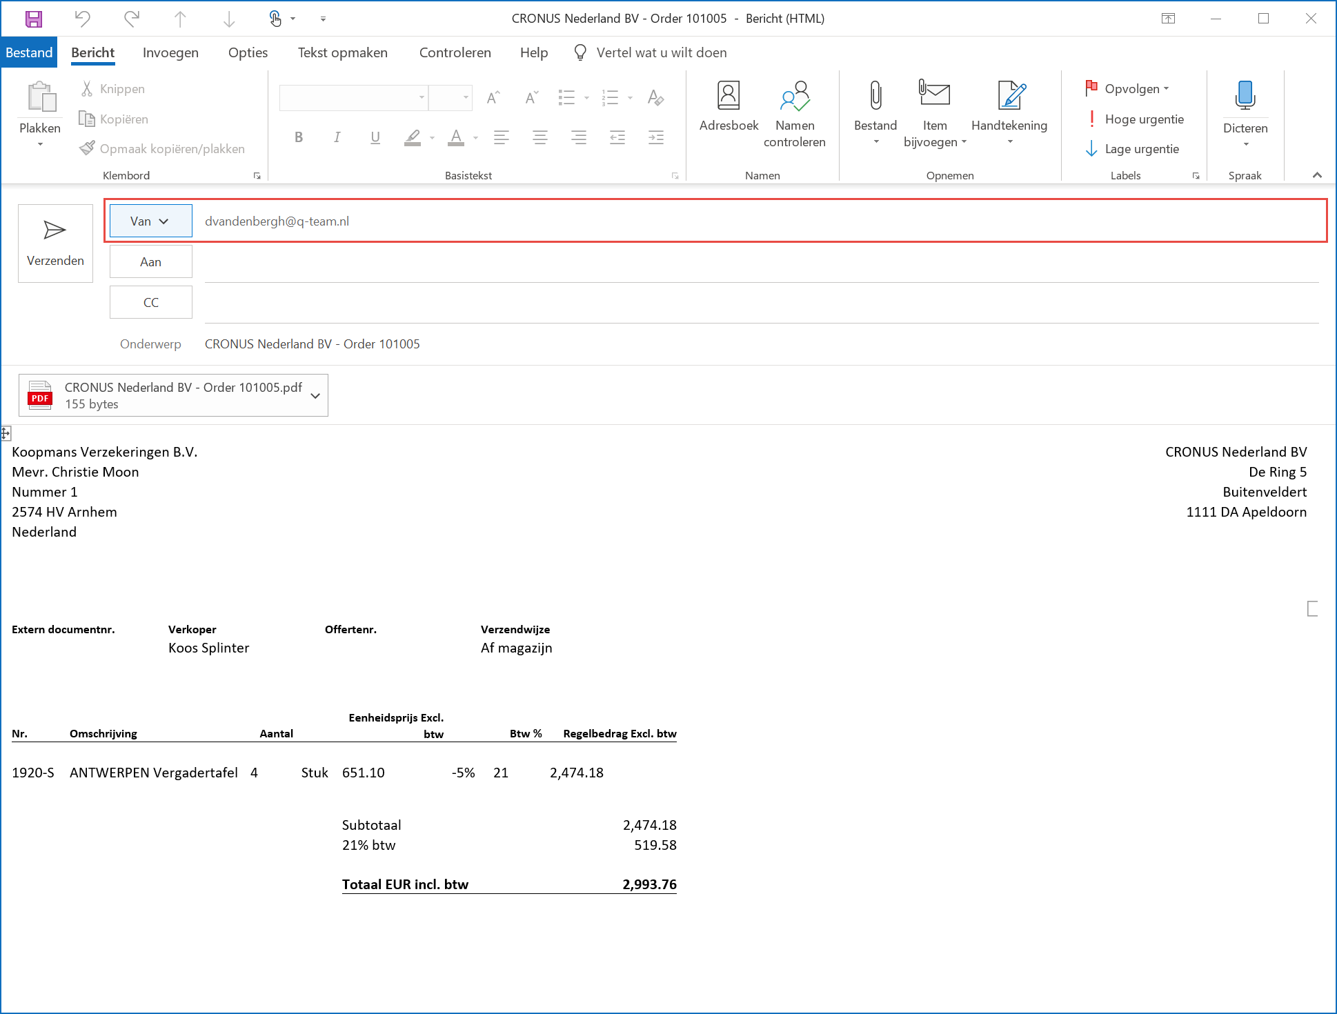Align text right
The height and width of the screenshot is (1014, 1337).
coord(579,137)
